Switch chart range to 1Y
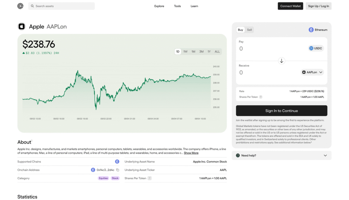 (x=209, y=52)
